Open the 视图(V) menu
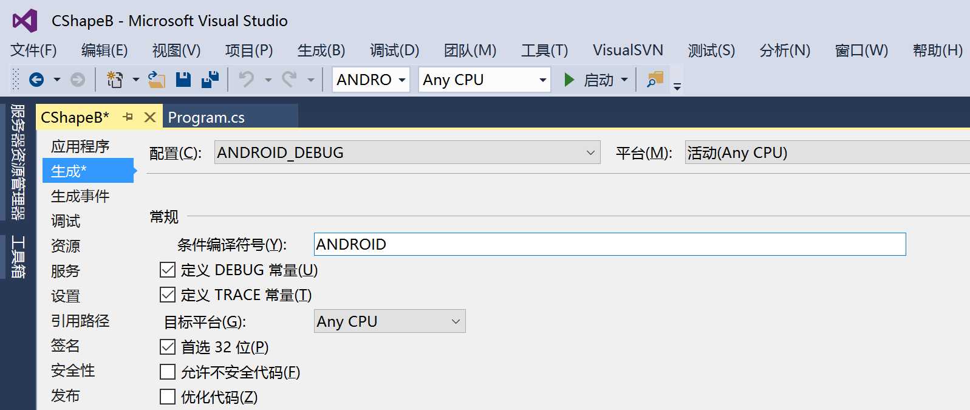 (176, 50)
